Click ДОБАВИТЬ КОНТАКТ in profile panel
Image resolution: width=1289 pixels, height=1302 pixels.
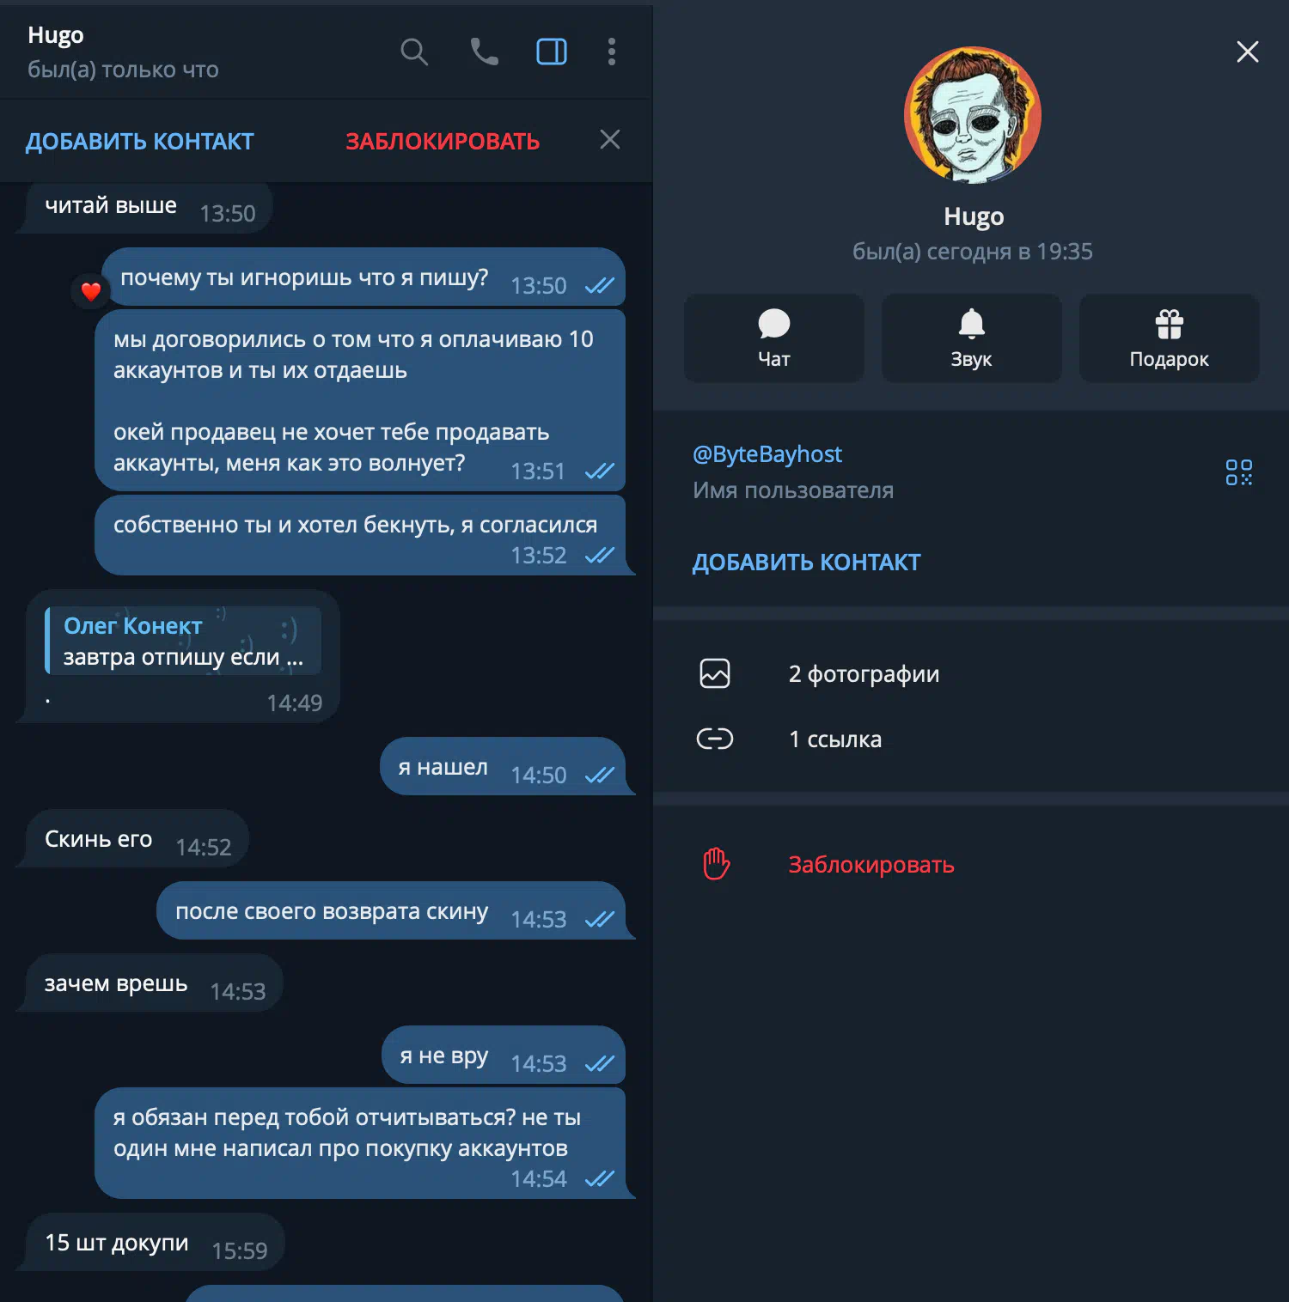tap(807, 563)
